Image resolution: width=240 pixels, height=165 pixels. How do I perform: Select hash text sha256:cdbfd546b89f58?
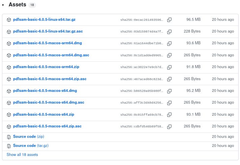pos(142,126)
